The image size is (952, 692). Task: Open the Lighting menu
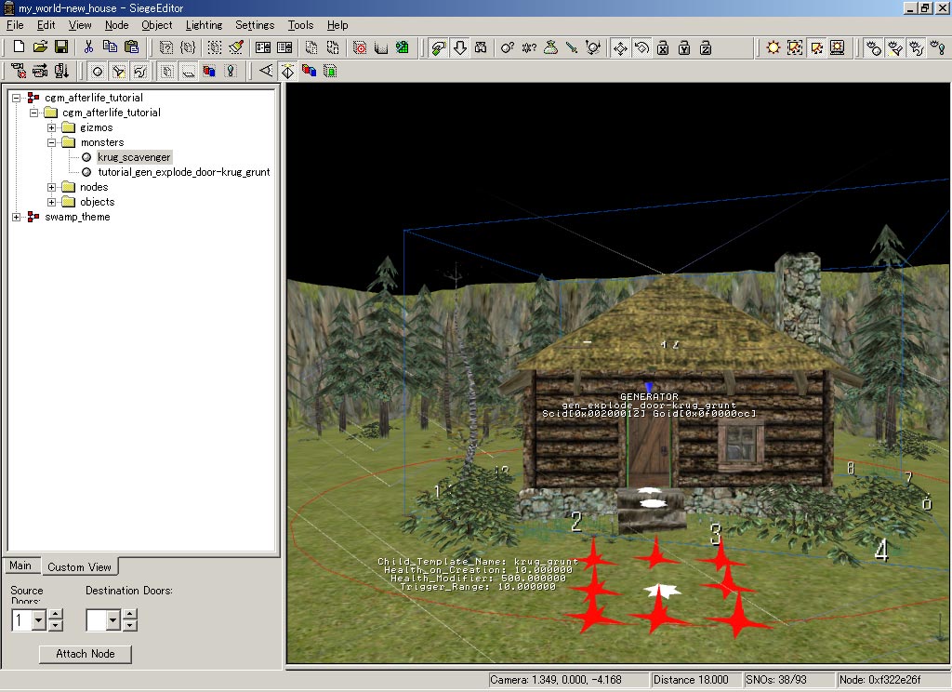click(x=204, y=25)
